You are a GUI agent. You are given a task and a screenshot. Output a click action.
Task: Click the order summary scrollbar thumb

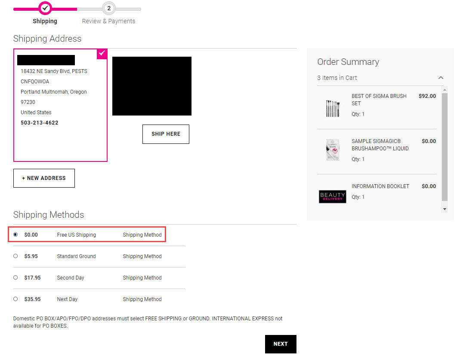445,147
